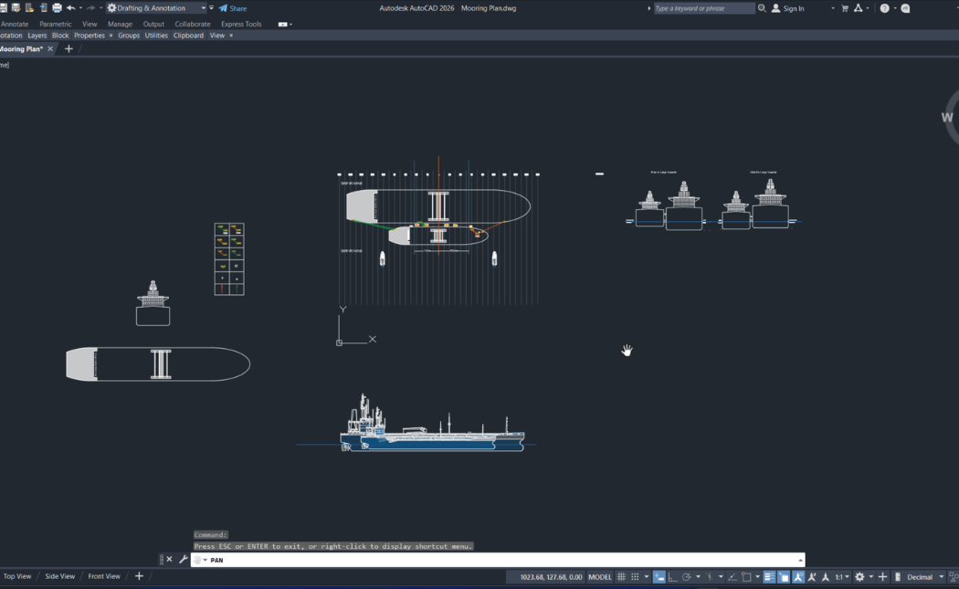Toggle drawing grid display in status bar
This screenshot has width=959, height=589.
[621, 577]
